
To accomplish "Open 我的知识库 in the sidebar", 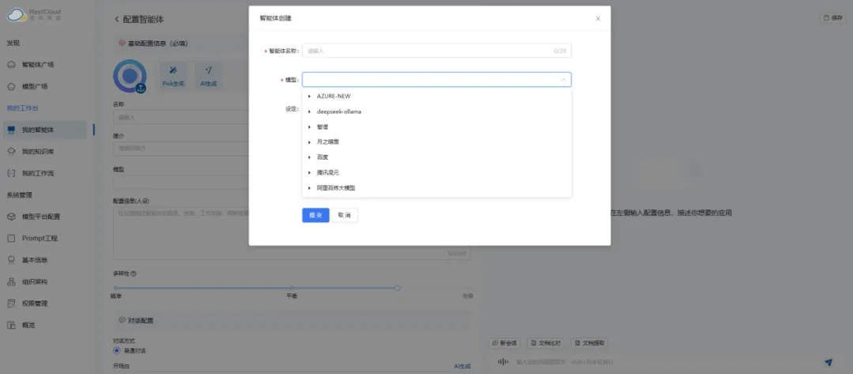I will pyautogui.click(x=37, y=151).
